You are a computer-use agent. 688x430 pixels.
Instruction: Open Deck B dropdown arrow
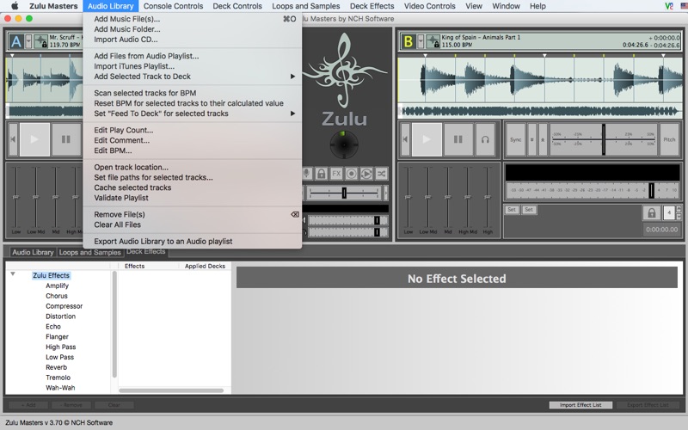pyautogui.click(x=421, y=41)
